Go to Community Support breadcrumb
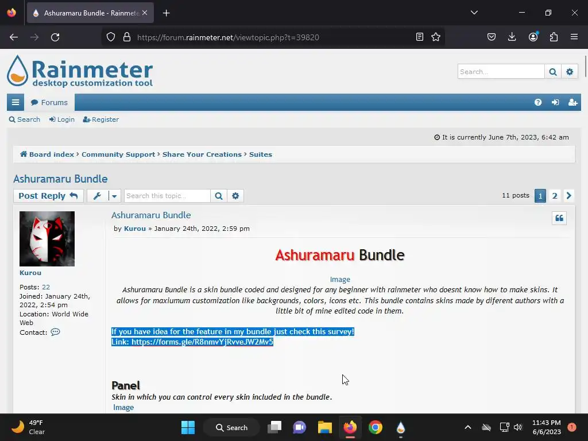This screenshot has height=441, width=588. tap(118, 154)
